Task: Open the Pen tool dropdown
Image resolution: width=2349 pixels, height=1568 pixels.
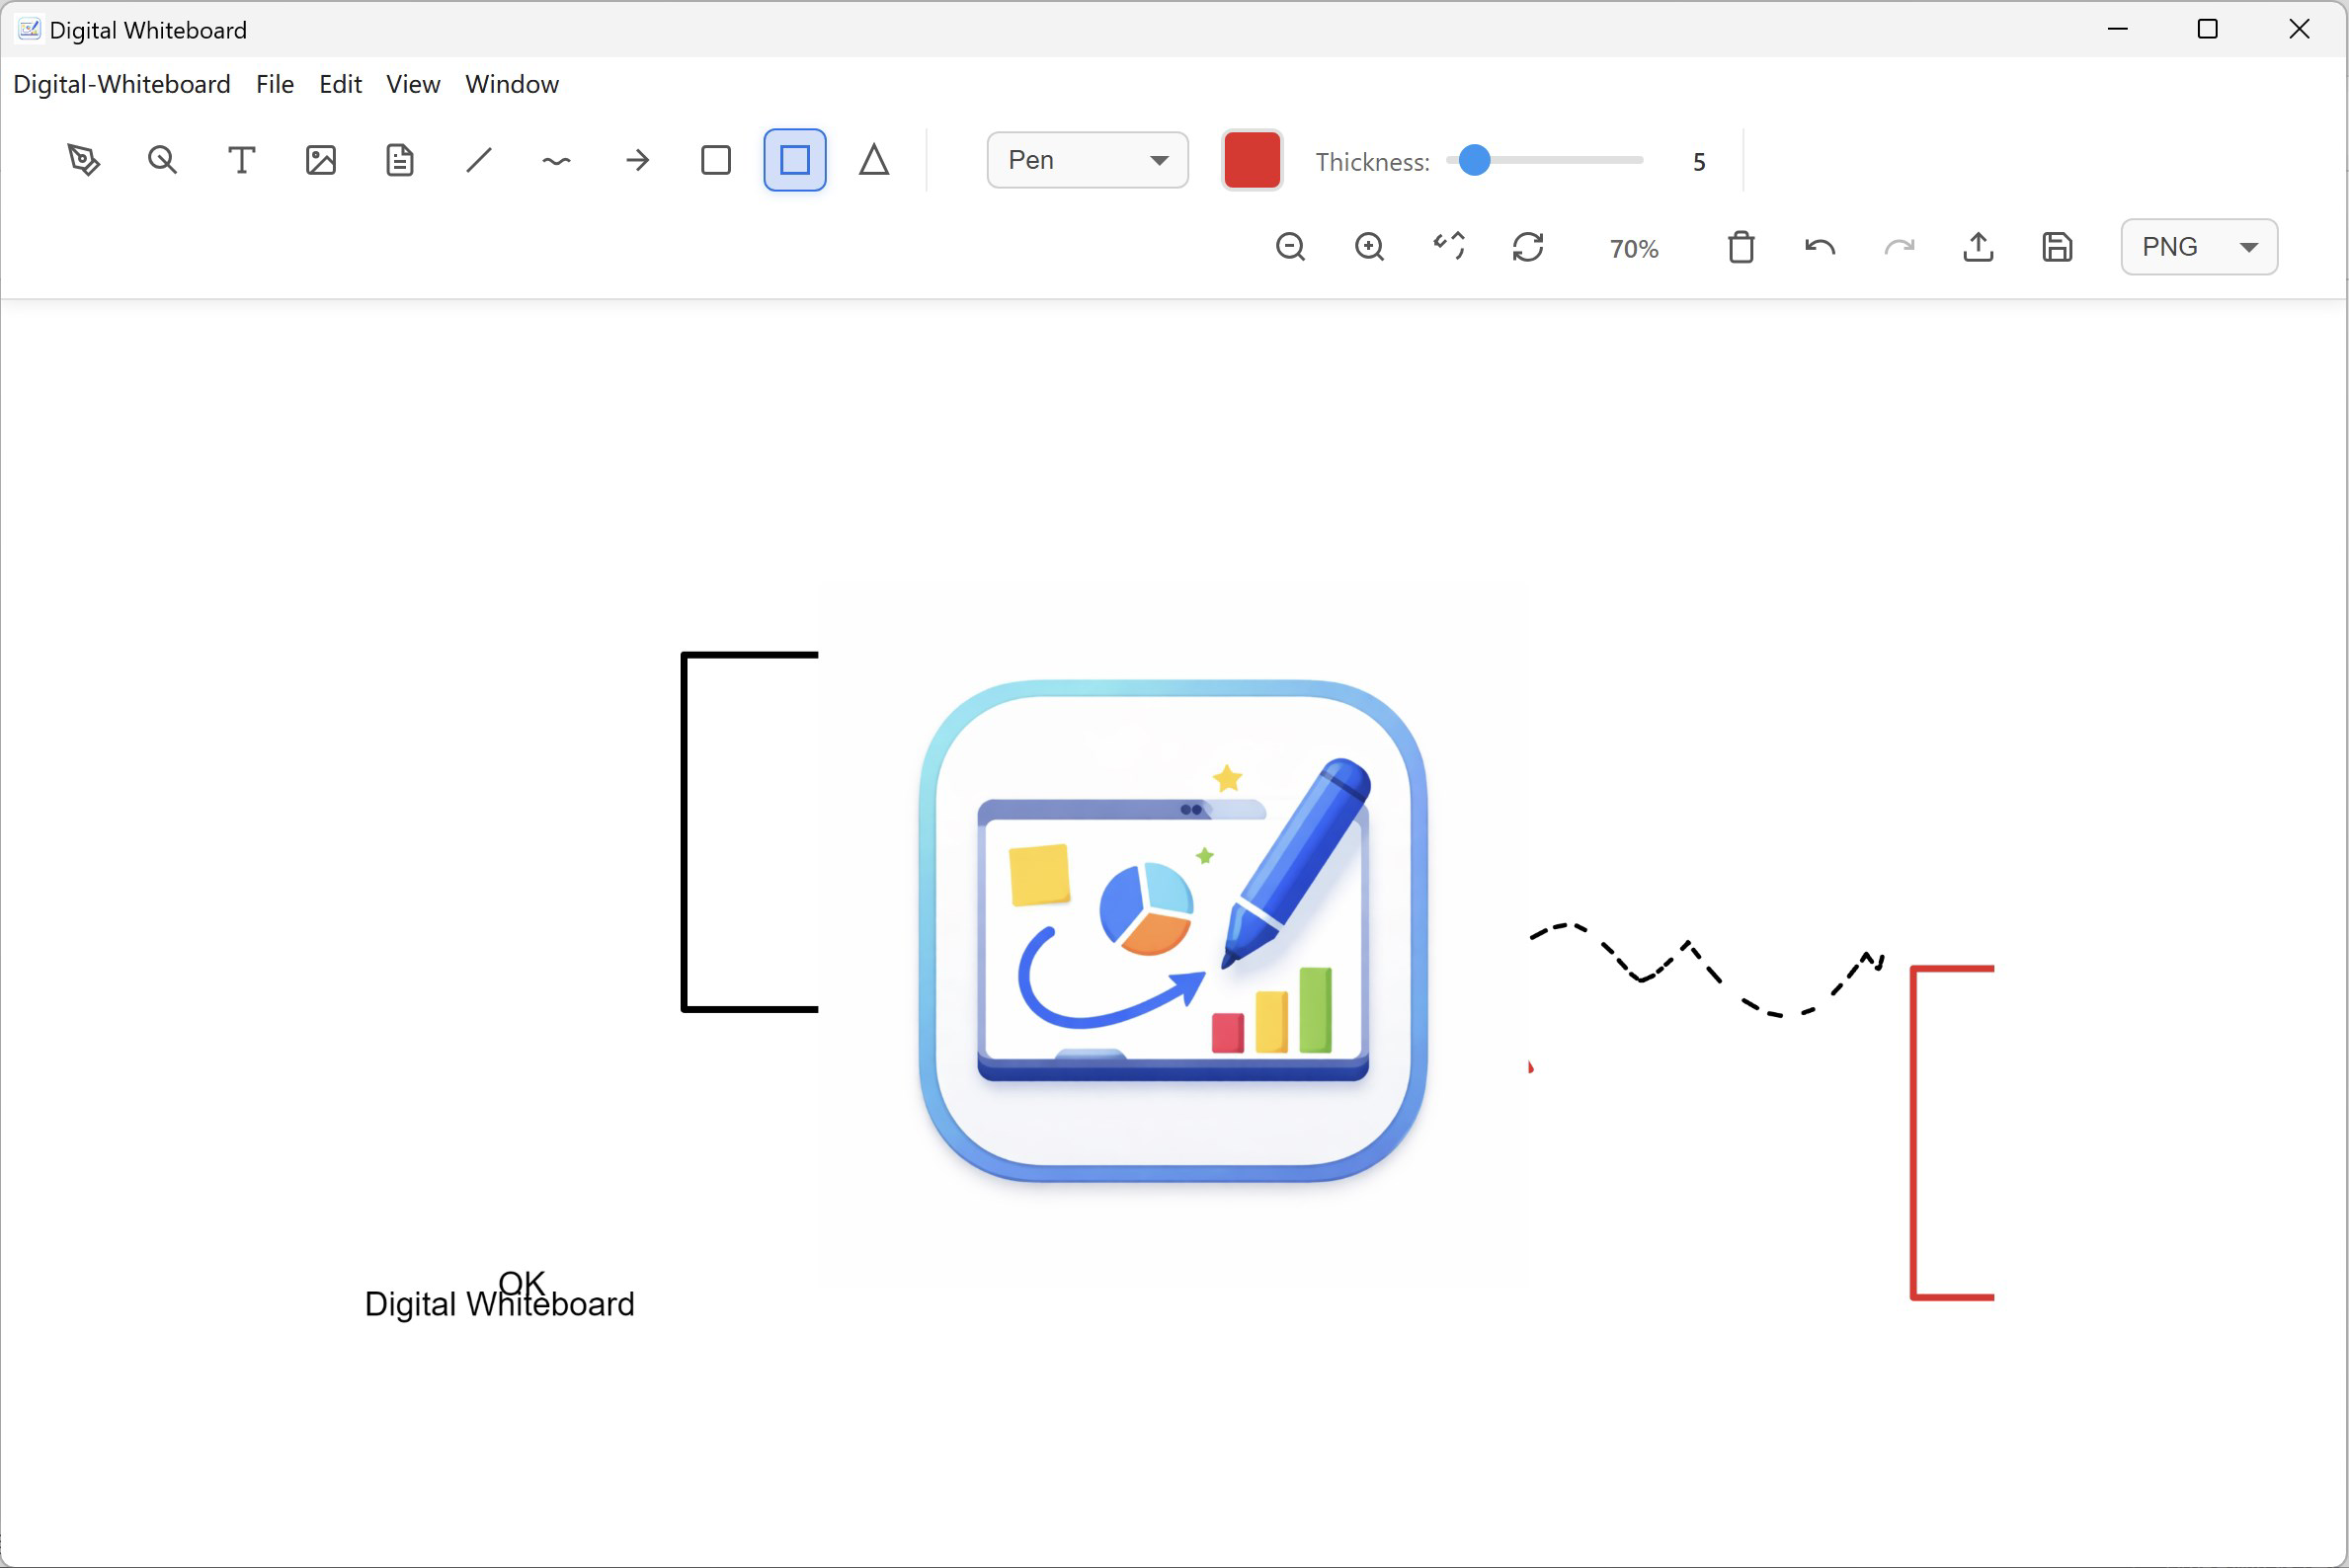Action: pos(1087,160)
